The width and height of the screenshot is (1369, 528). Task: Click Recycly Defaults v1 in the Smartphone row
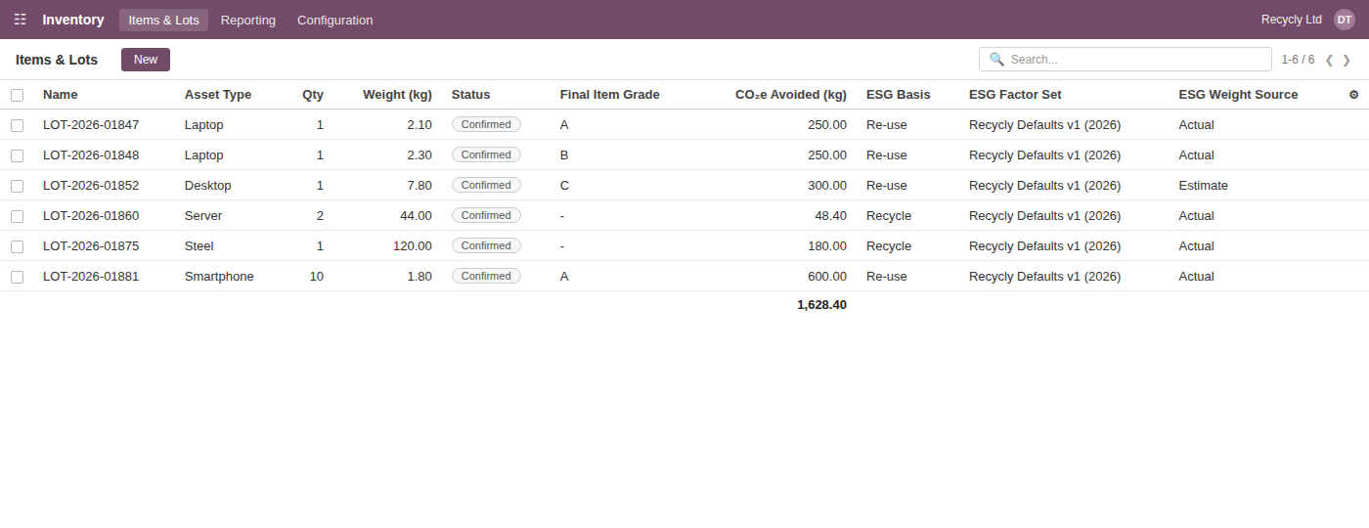pyautogui.click(x=1044, y=277)
